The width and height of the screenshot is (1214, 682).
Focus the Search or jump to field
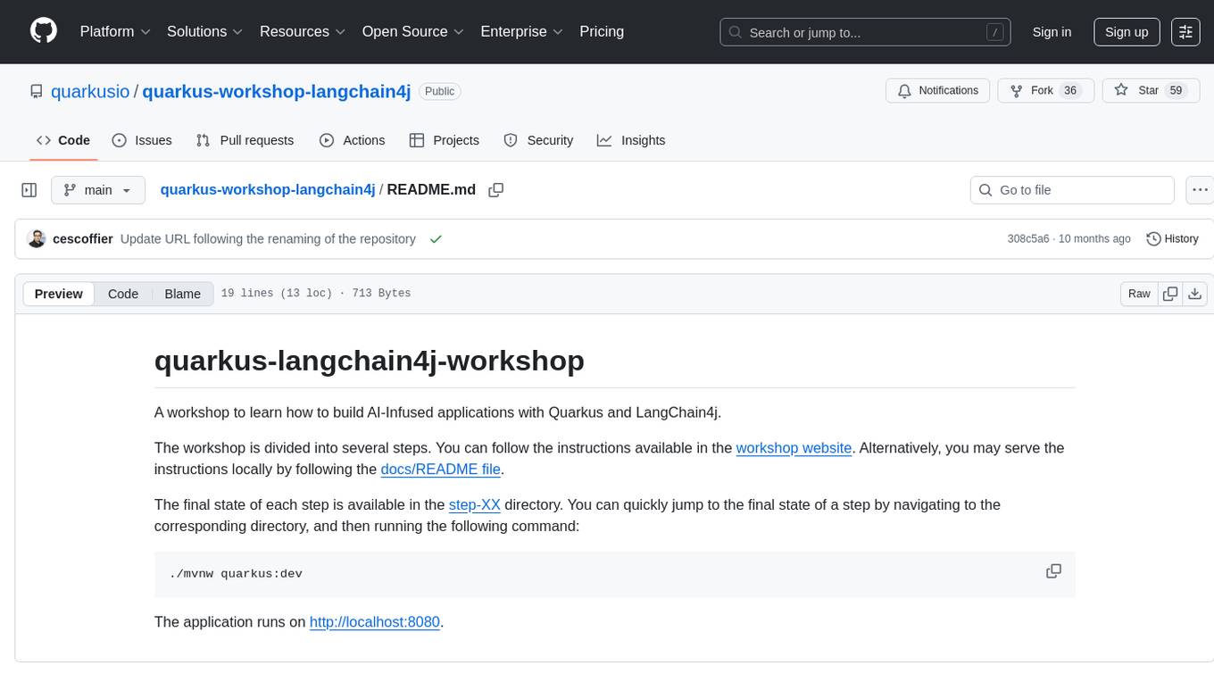click(865, 32)
